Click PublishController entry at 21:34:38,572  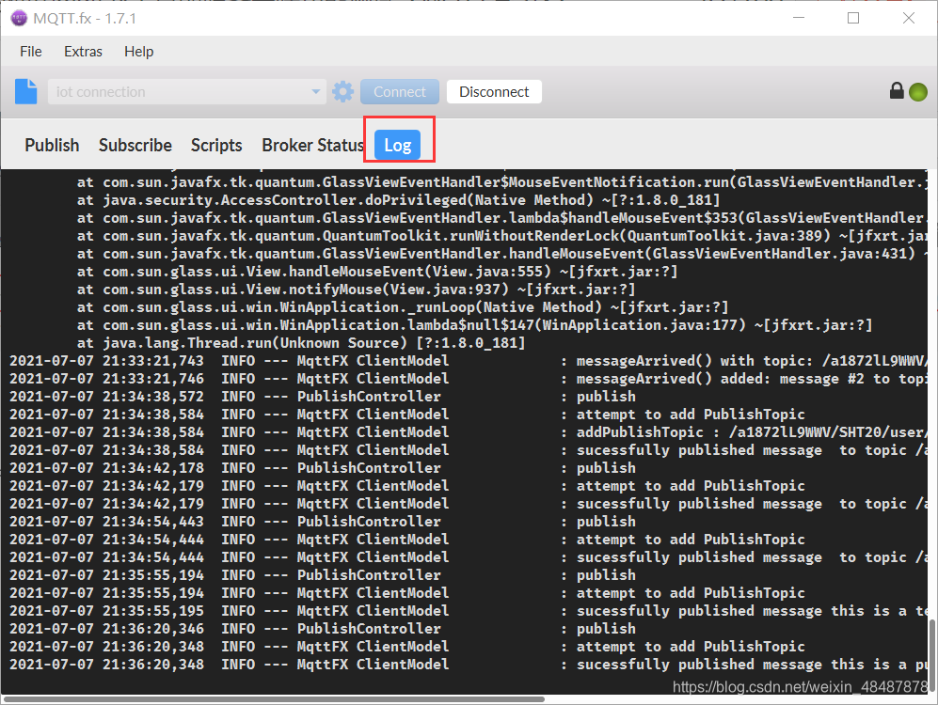tap(323, 397)
